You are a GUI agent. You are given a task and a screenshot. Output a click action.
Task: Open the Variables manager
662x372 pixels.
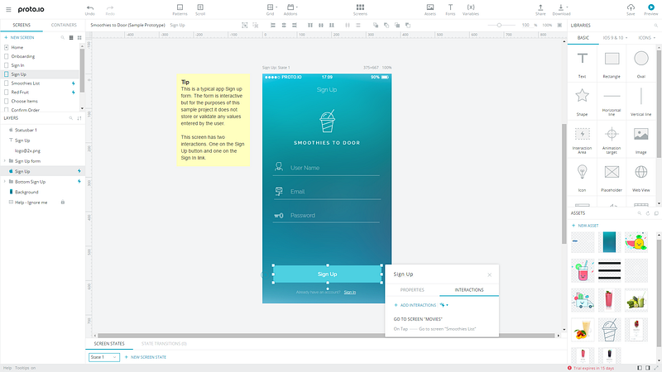471,10
